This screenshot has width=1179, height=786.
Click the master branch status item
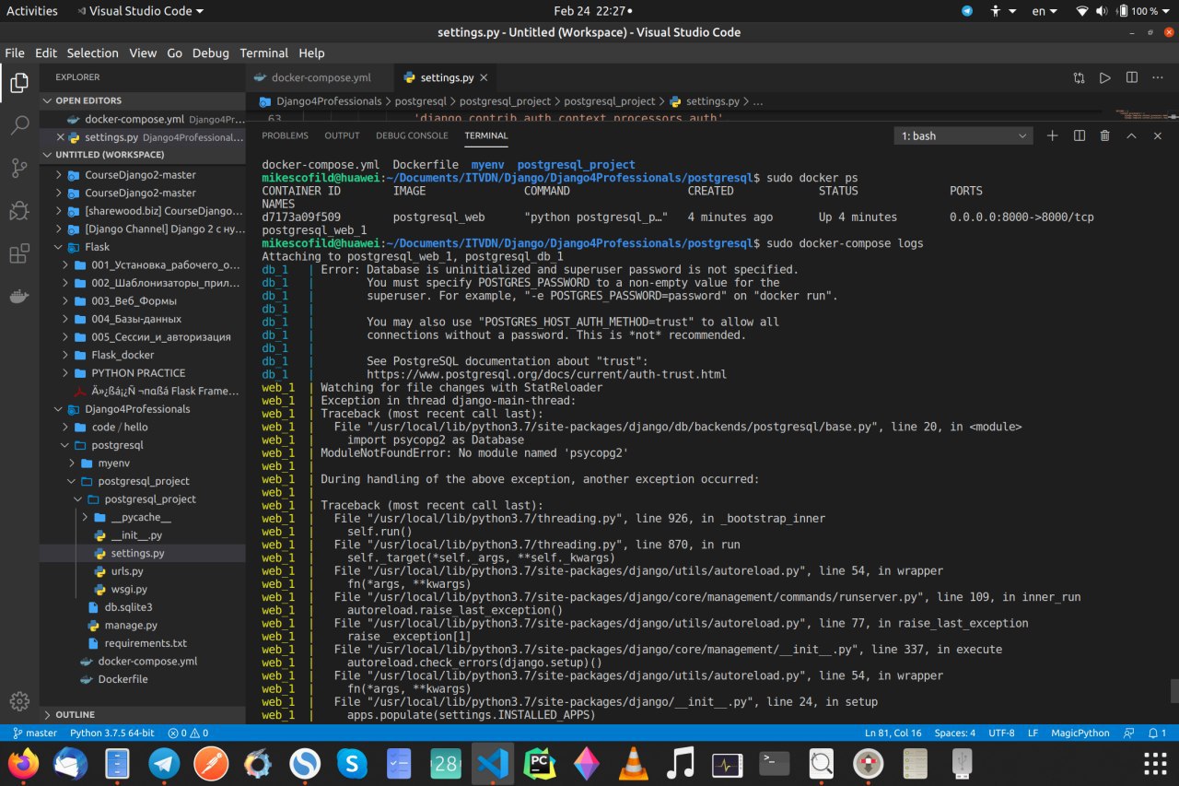[34, 733]
